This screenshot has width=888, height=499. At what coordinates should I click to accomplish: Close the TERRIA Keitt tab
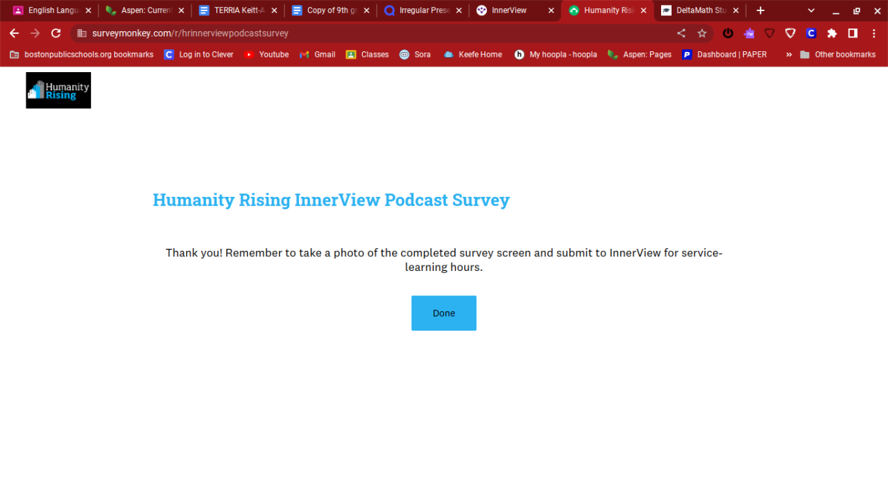click(274, 10)
